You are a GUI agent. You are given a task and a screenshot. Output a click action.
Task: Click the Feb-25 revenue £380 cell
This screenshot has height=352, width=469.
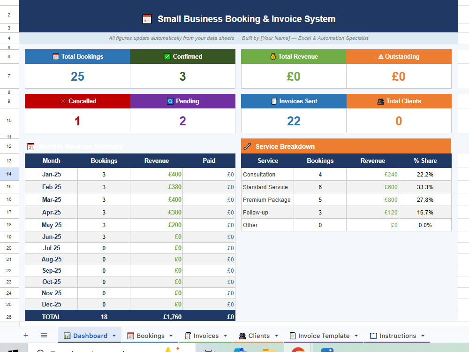pos(157,187)
